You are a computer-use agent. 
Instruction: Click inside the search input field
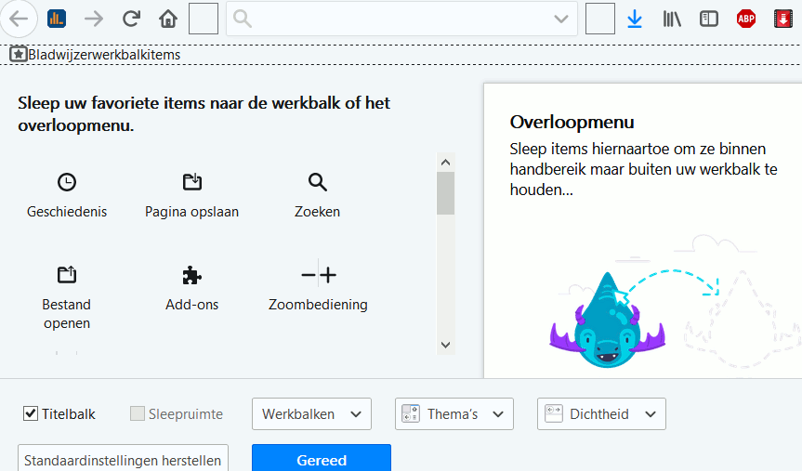[x=402, y=19]
